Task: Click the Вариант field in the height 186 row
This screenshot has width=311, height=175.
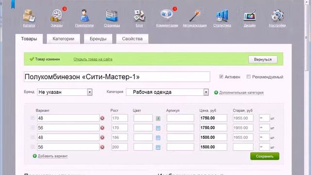Action: [x=68, y=137]
